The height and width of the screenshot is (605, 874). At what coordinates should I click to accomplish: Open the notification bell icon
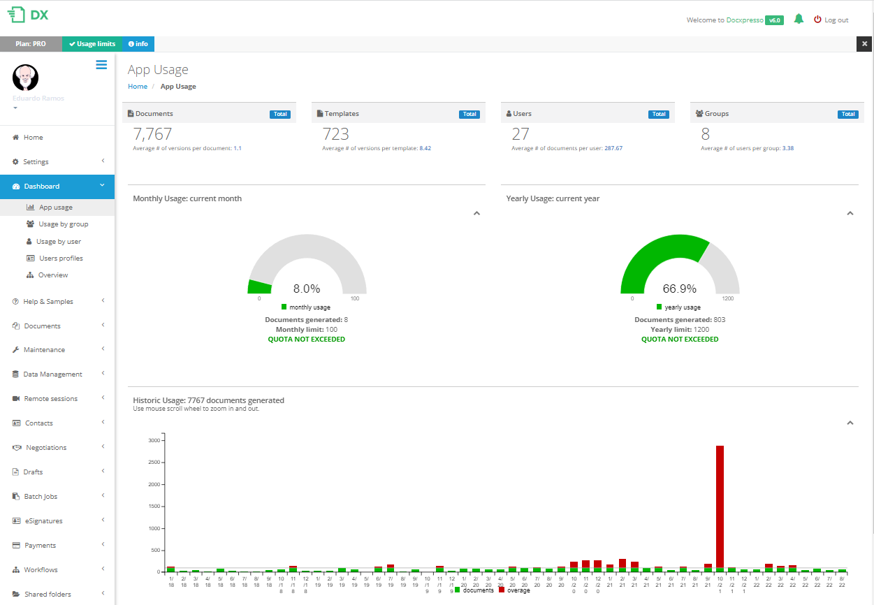coord(799,19)
